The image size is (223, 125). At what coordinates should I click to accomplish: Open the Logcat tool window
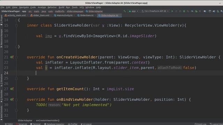[x=86, y=124]
